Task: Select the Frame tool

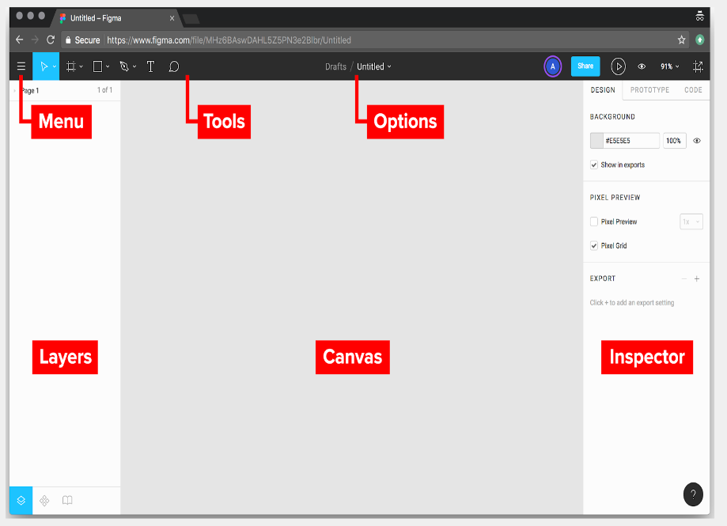Action: pyautogui.click(x=70, y=66)
